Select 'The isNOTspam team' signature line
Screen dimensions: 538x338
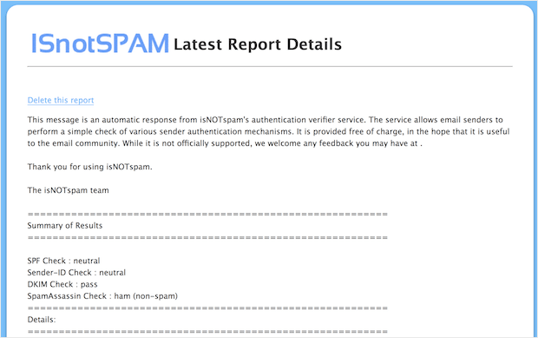[69, 190]
